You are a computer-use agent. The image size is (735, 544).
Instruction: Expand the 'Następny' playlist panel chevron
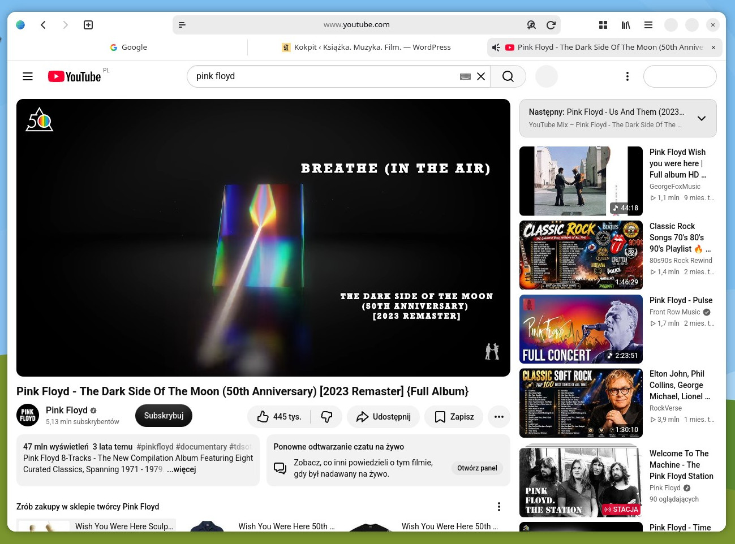point(702,118)
